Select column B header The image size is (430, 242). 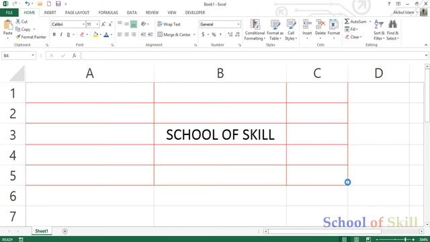[220, 73]
